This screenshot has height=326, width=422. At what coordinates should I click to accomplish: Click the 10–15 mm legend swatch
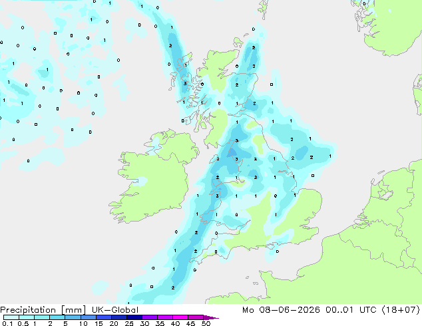[x=88, y=317]
